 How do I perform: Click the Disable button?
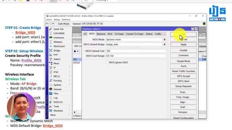(183, 50)
